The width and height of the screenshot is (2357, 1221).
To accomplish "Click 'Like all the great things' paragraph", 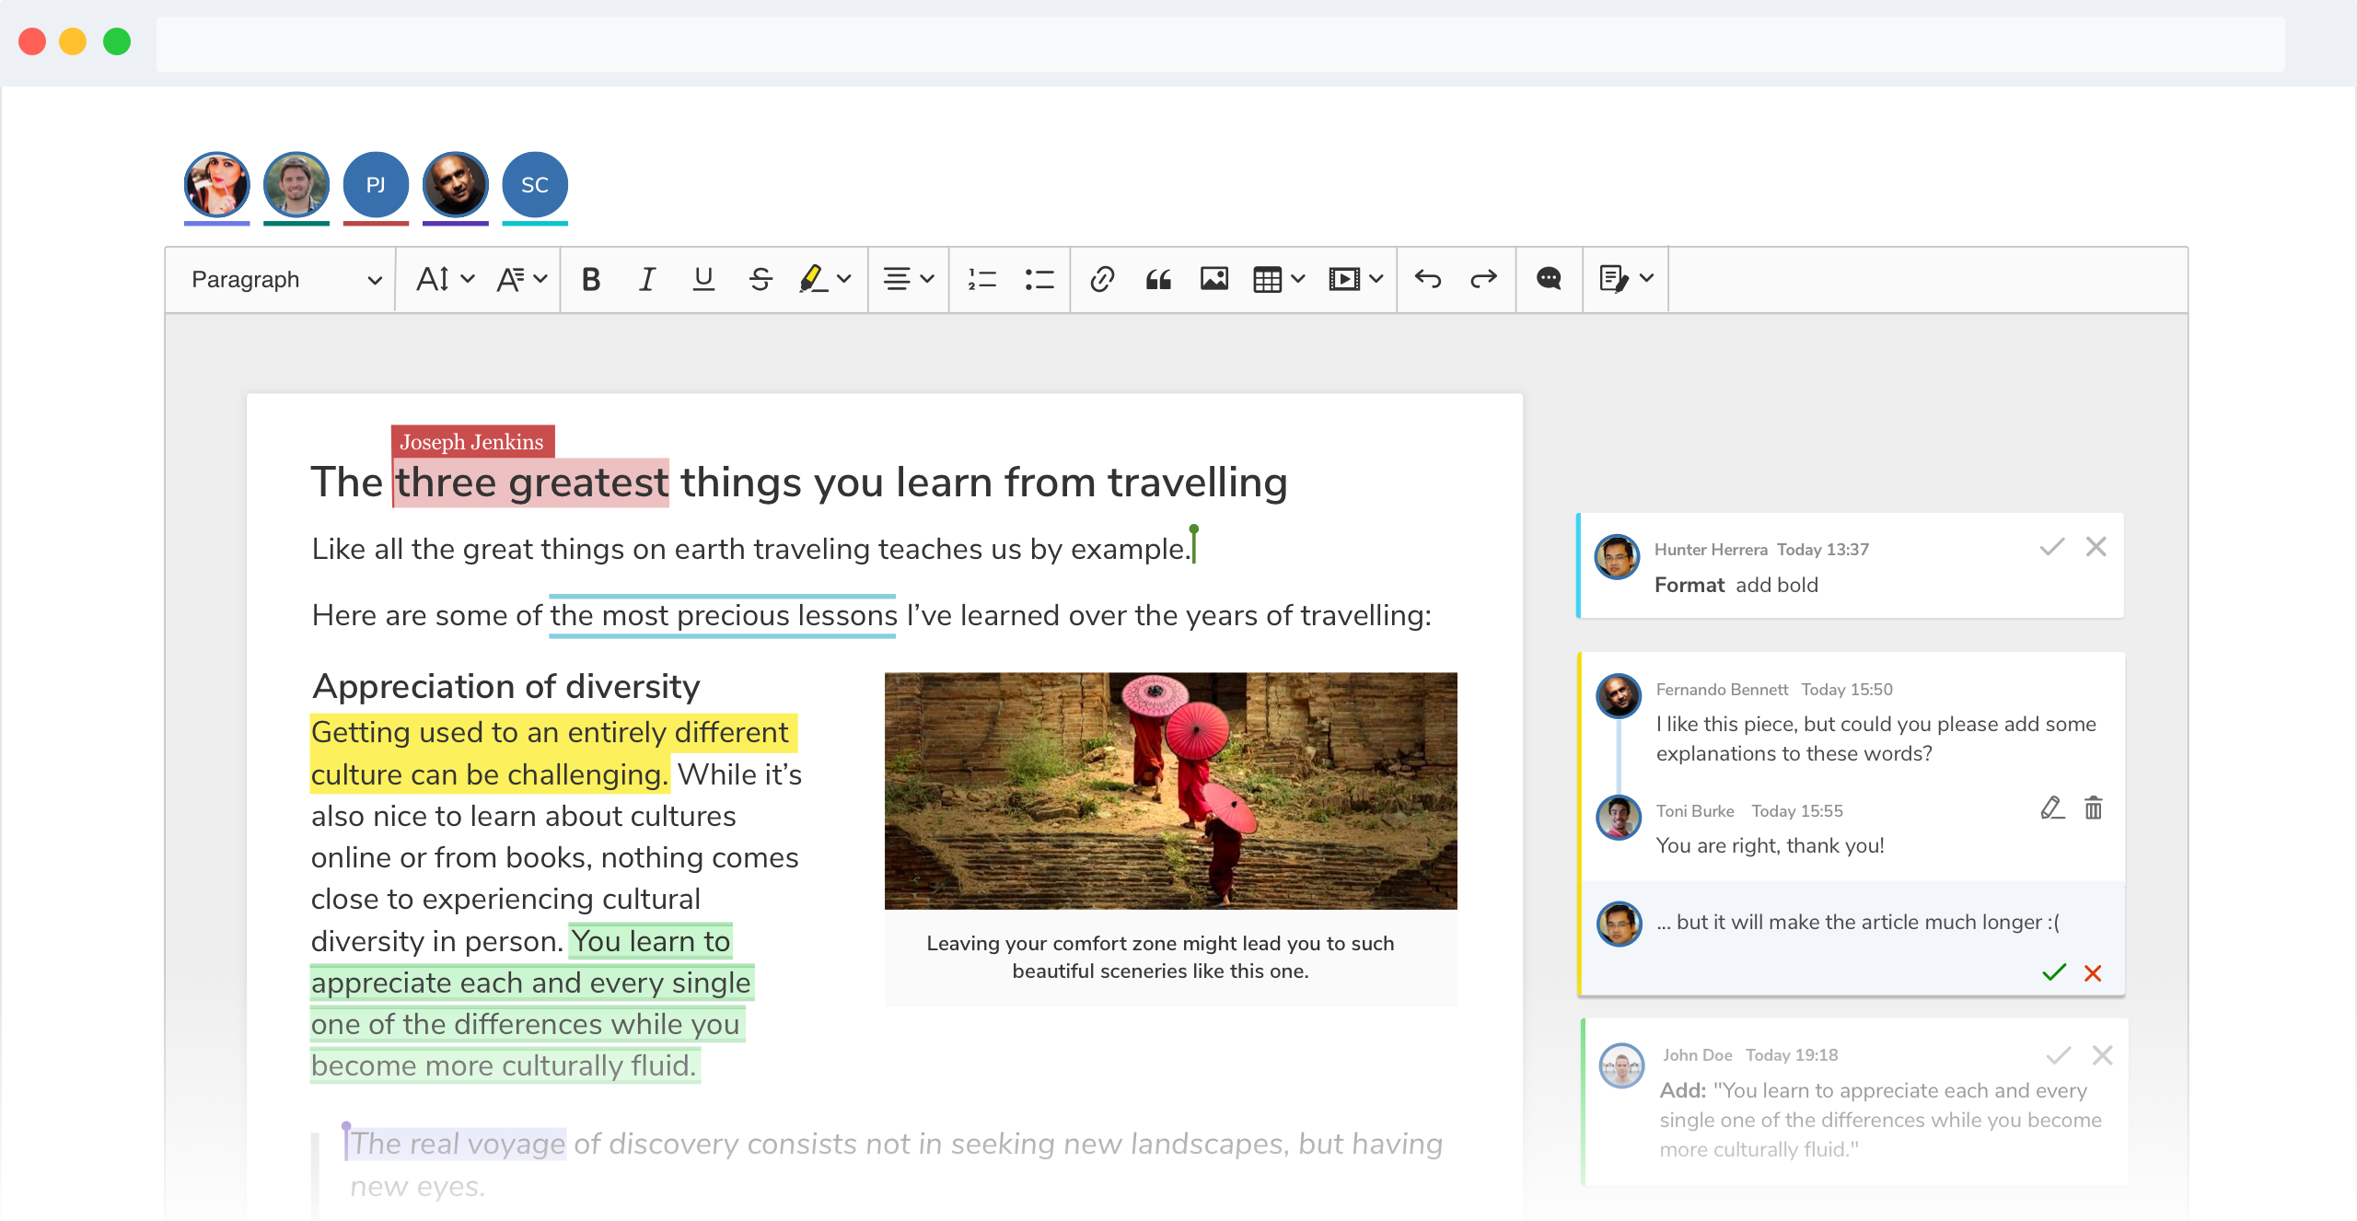I will coord(751,549).
